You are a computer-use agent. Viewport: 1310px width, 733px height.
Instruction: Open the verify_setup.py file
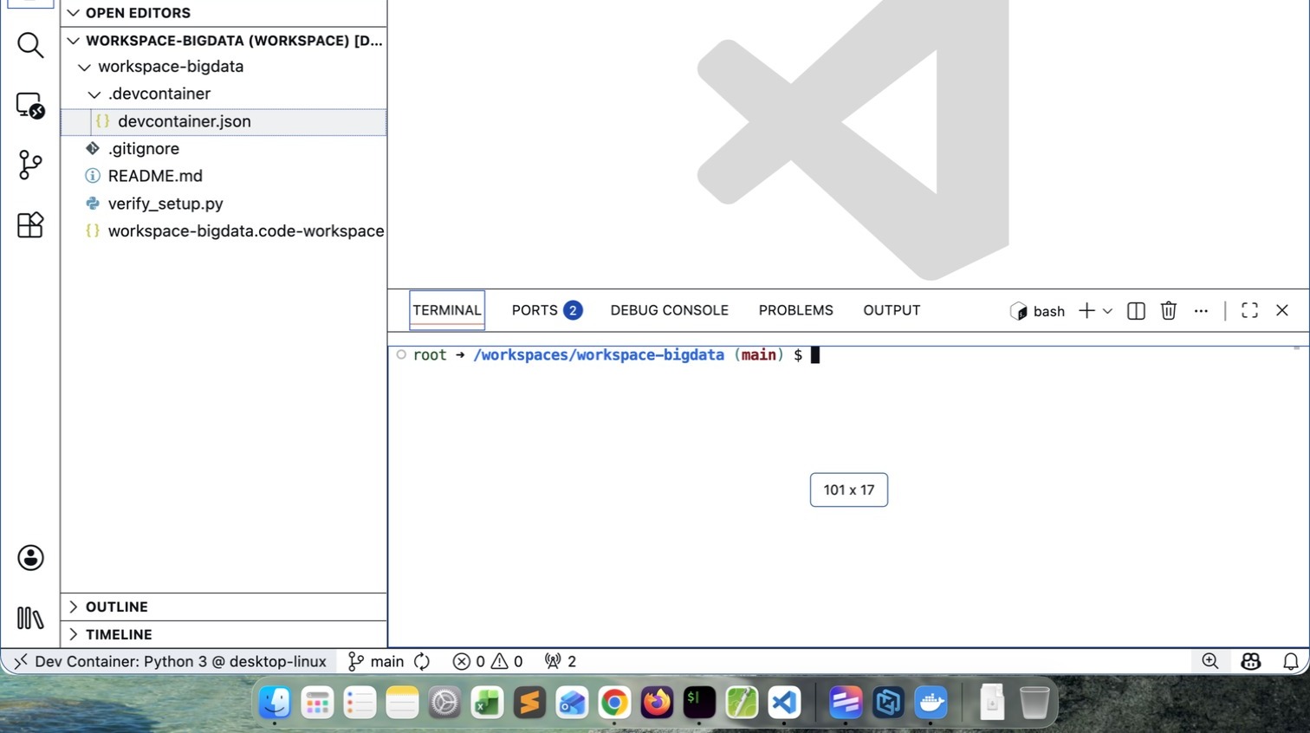pyautogui.click(x=224, y=204)
